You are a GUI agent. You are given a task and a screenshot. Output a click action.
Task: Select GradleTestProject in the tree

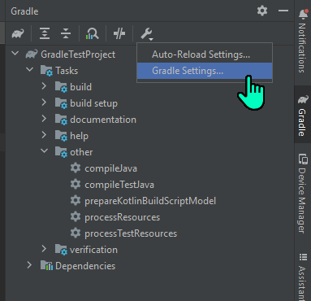pos(78,55)
